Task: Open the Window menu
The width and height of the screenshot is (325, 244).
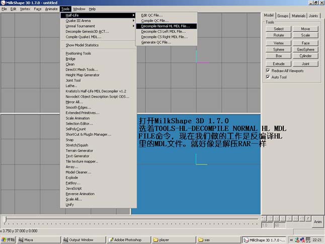Action: [x=79, y=9]
